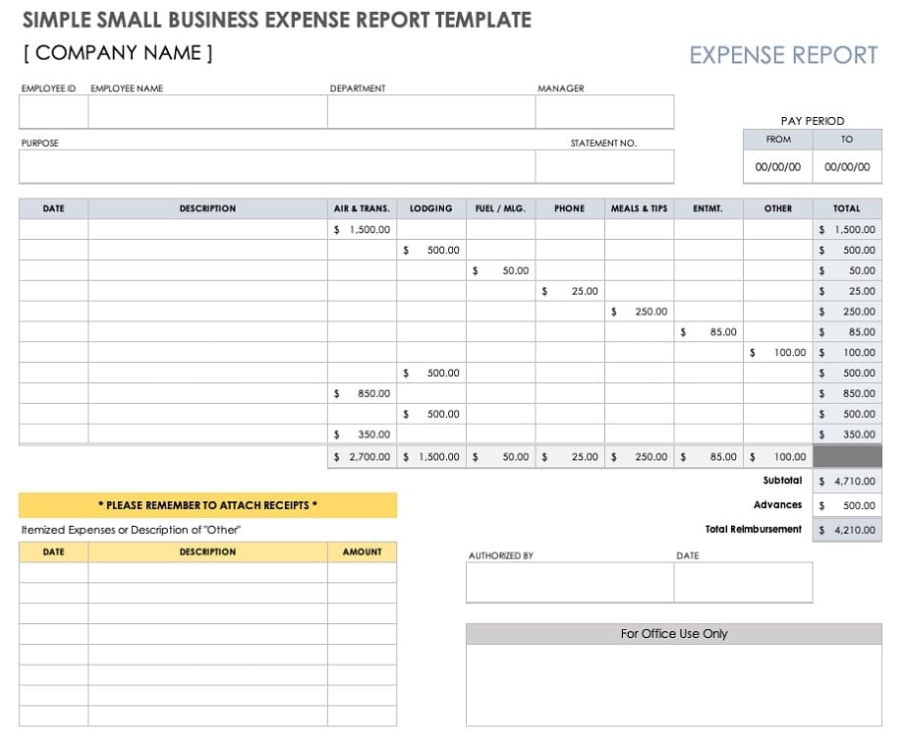Select the Total Reimbursement value $4,210.00
Screen dimensions: 904x753
pyautogui.click(x=847, y=530)
